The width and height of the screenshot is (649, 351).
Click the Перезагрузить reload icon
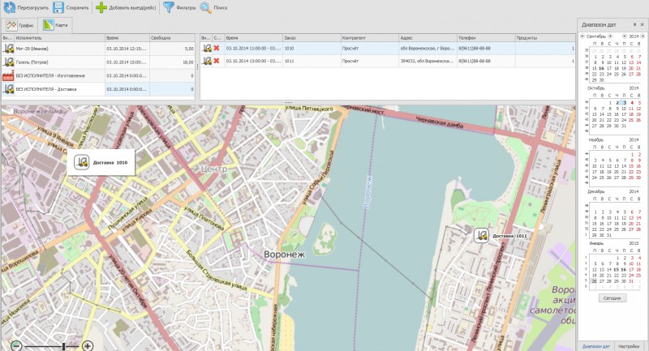click(x=9, y=8)
